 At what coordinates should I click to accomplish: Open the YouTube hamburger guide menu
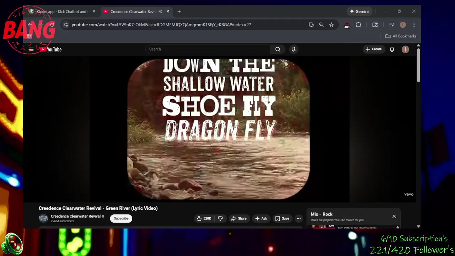coord(31,49)
